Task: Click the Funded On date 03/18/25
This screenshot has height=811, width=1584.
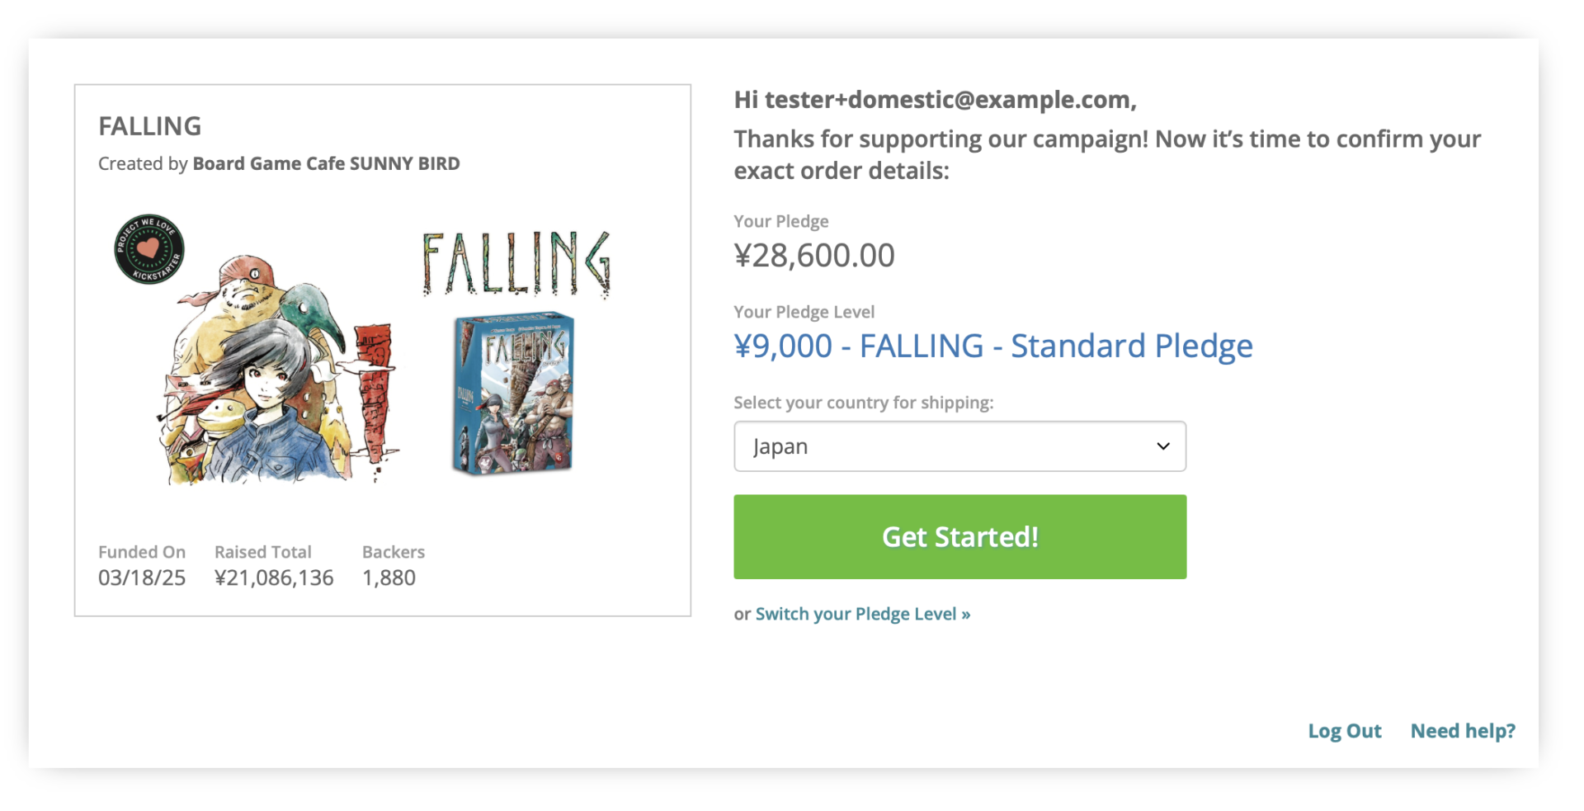Action: [142, 578]
